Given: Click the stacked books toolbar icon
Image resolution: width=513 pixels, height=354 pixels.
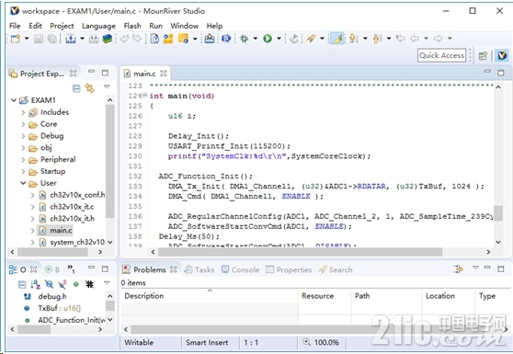Looking at the screenshot, I should 107,39.
